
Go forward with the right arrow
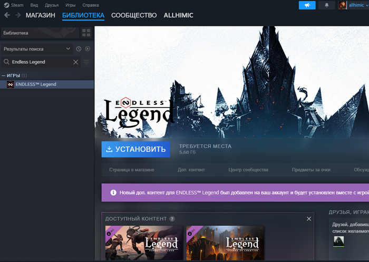18,15
